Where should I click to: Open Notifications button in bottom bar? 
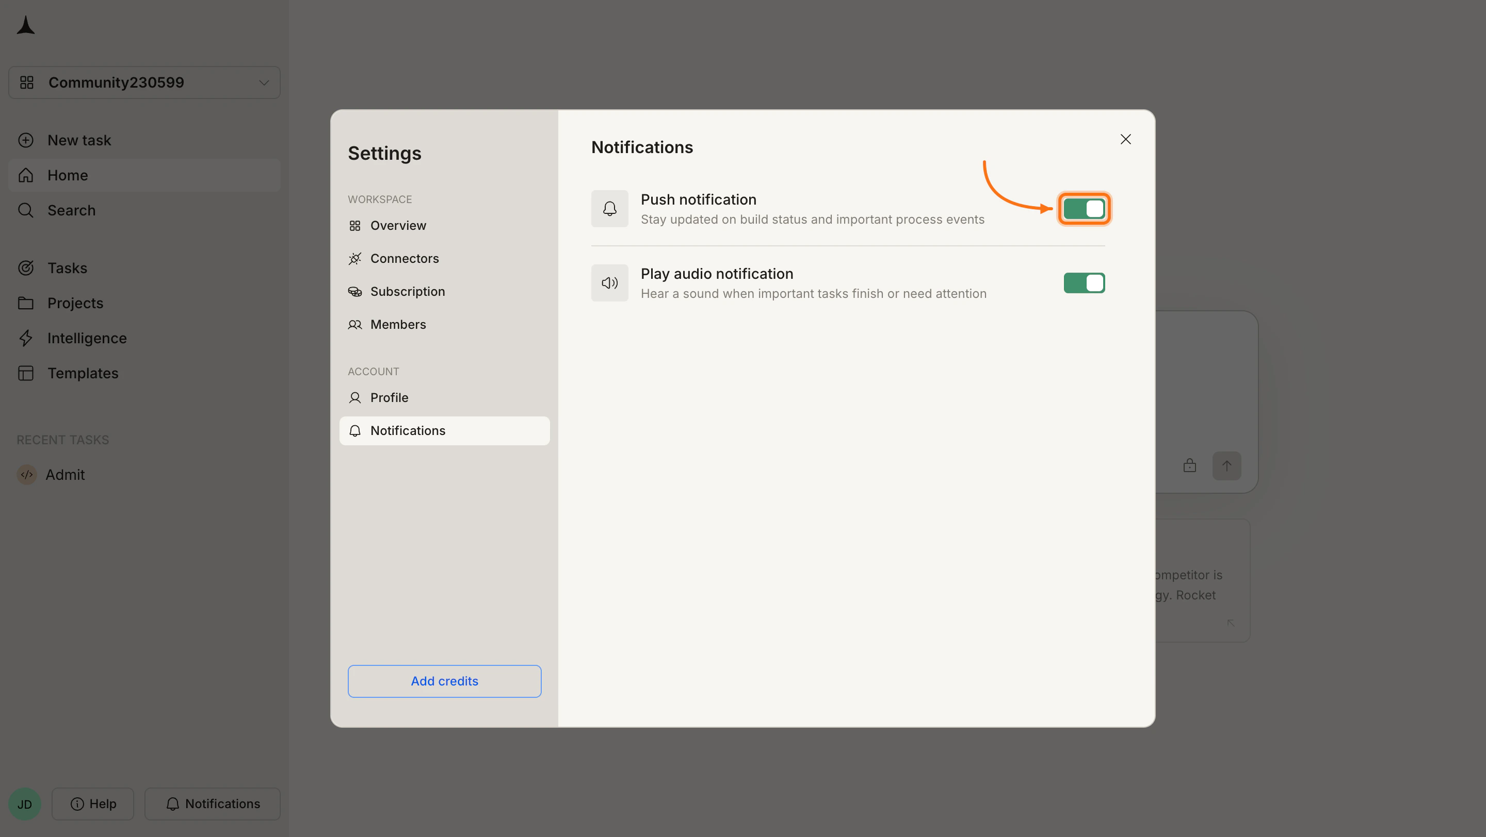coord(212,803)
